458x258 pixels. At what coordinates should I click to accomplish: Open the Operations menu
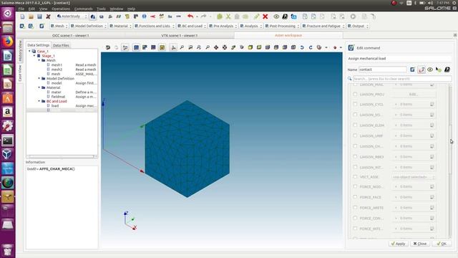(61, 9)
